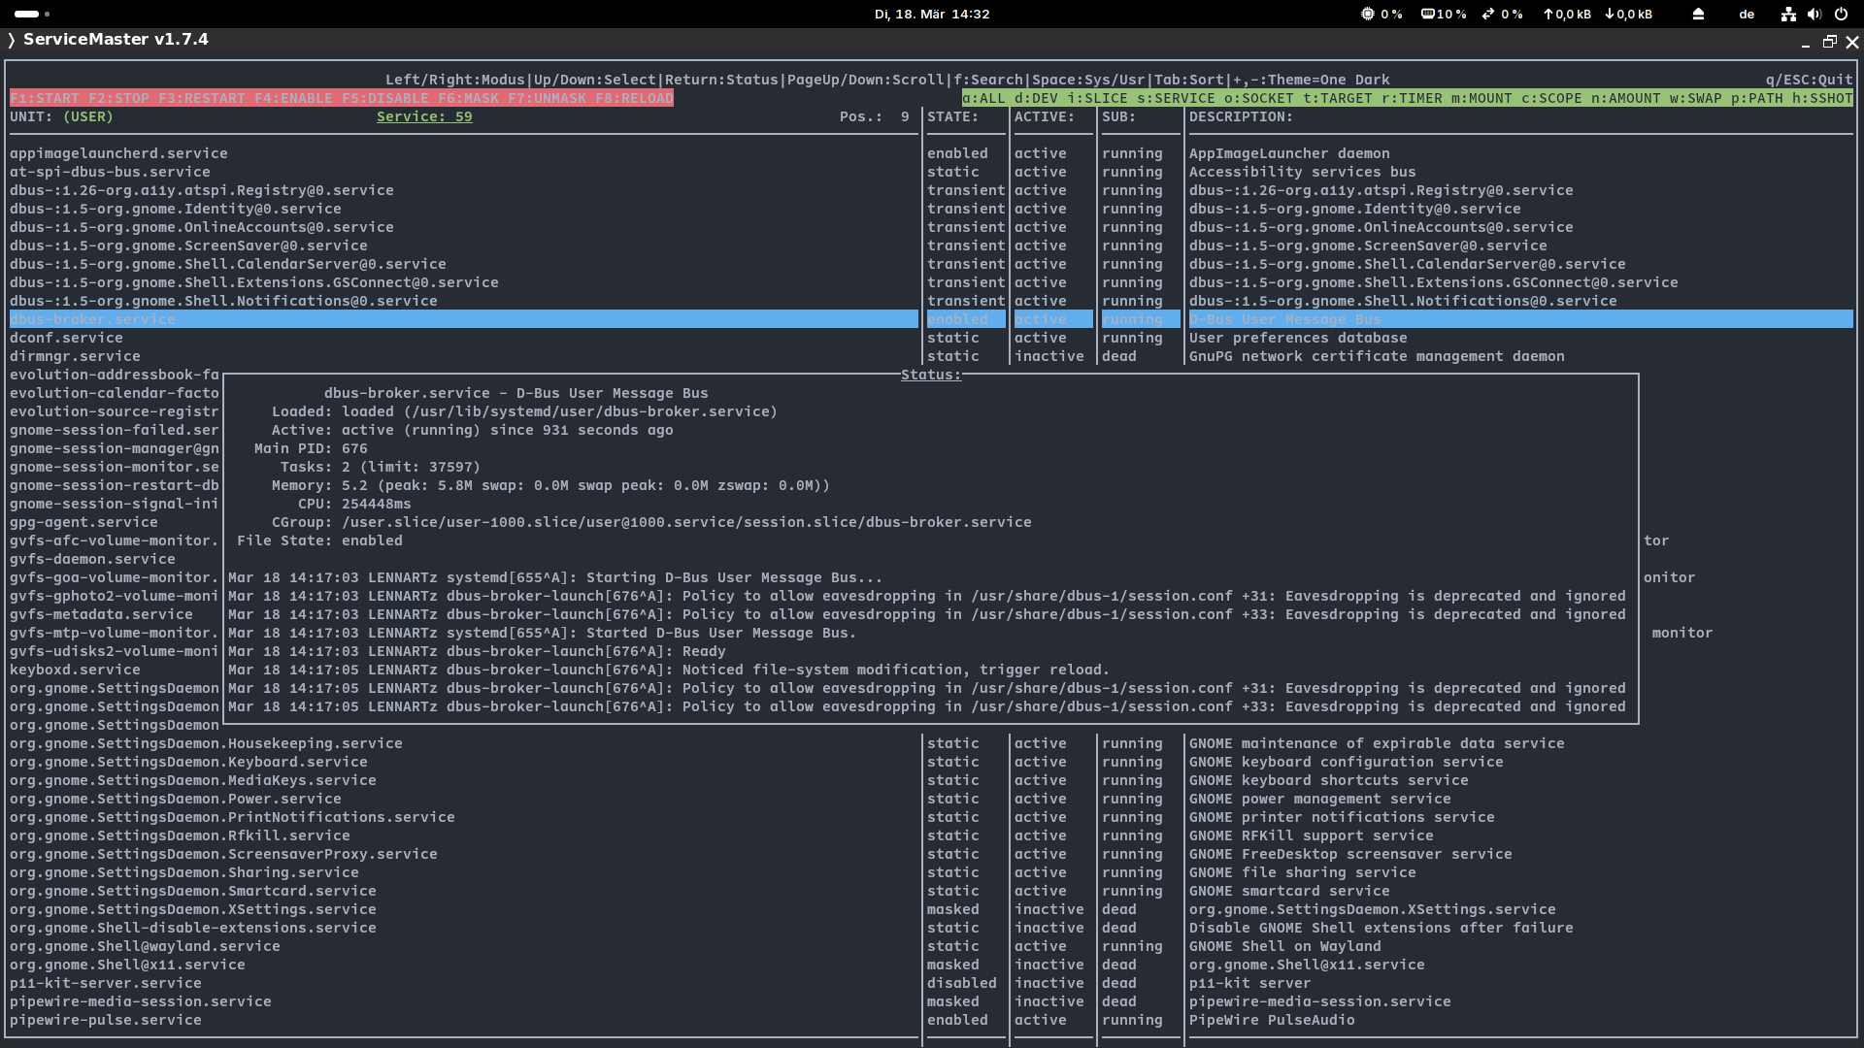Select the m:MOUNT unit filter
The width and height of the screenshot is (1864, 1048).
pyautogui.click(x=1481, y=98)
